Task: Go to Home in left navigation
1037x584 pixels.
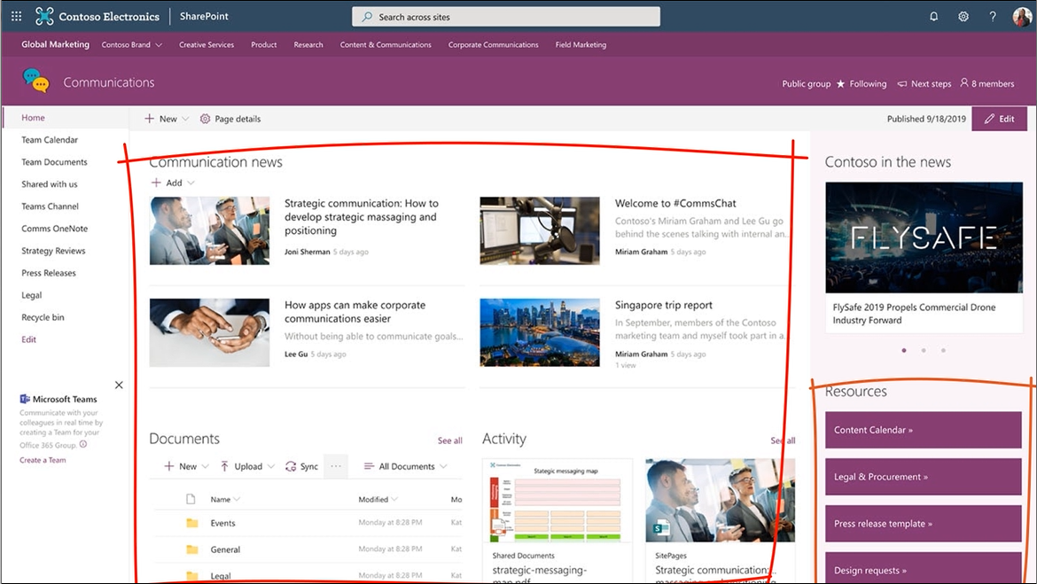Action: coord(33,118)
